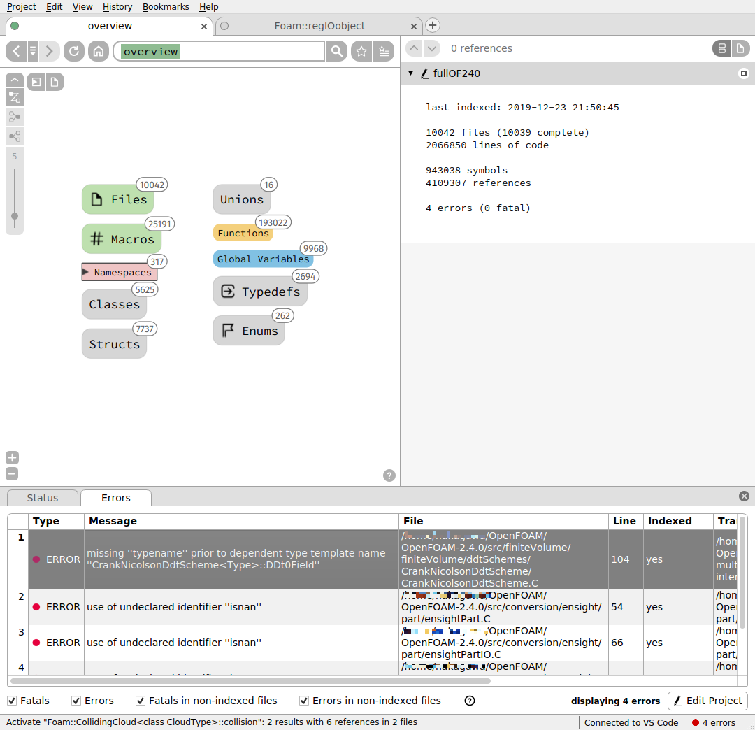Switch to the Status tab
This screenshot has width=755, height=730.
pos(43,498)
